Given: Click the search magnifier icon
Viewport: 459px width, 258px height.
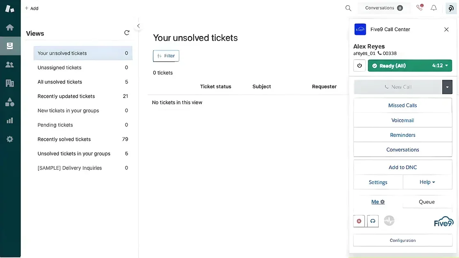Looking at the screenshot, I should (x=348, y=8).
